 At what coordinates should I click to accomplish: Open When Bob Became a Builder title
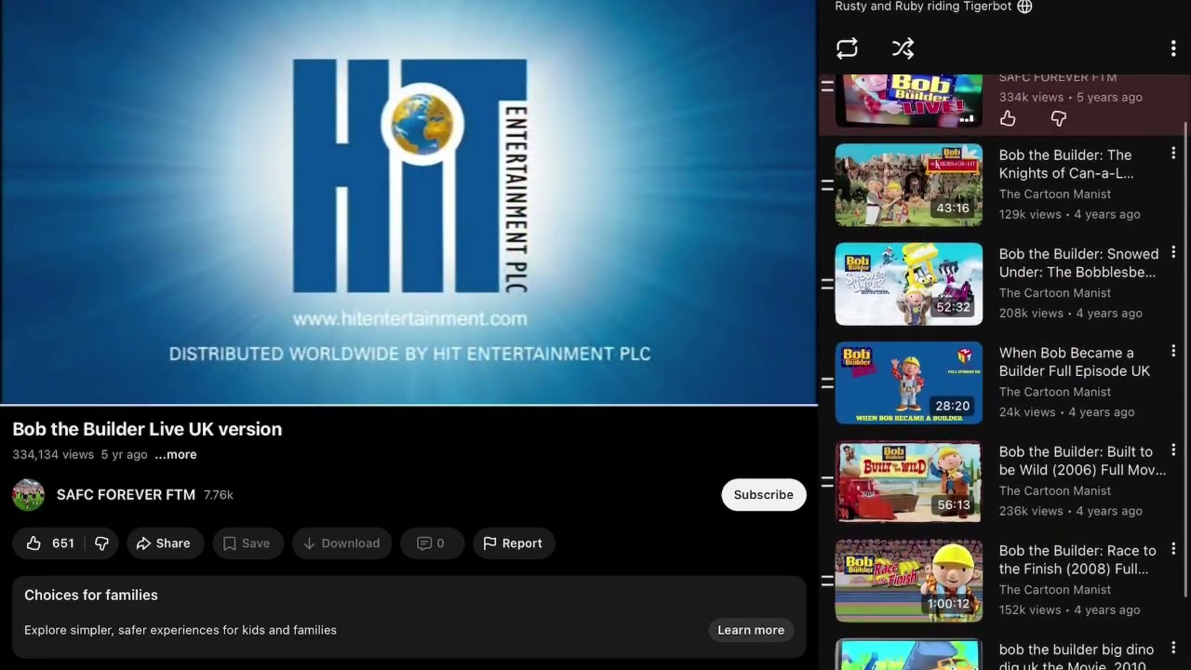click(x=1075, y=362)
